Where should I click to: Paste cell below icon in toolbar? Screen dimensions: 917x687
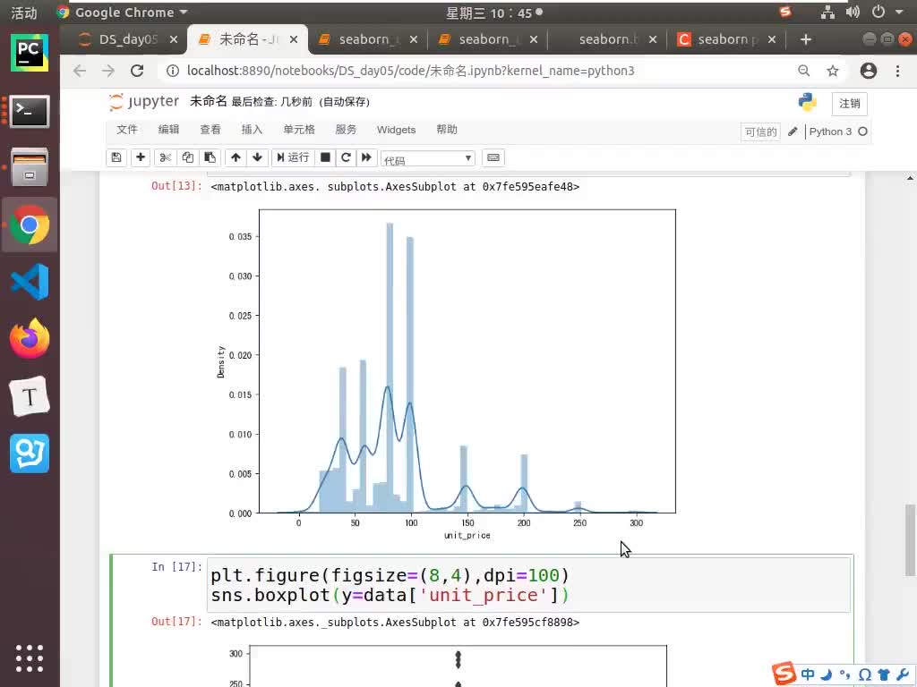tap(210, 157)
